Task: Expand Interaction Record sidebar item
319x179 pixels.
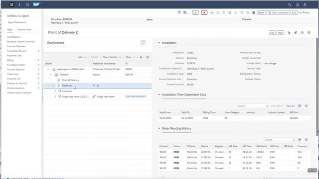Action: (38, 51)
